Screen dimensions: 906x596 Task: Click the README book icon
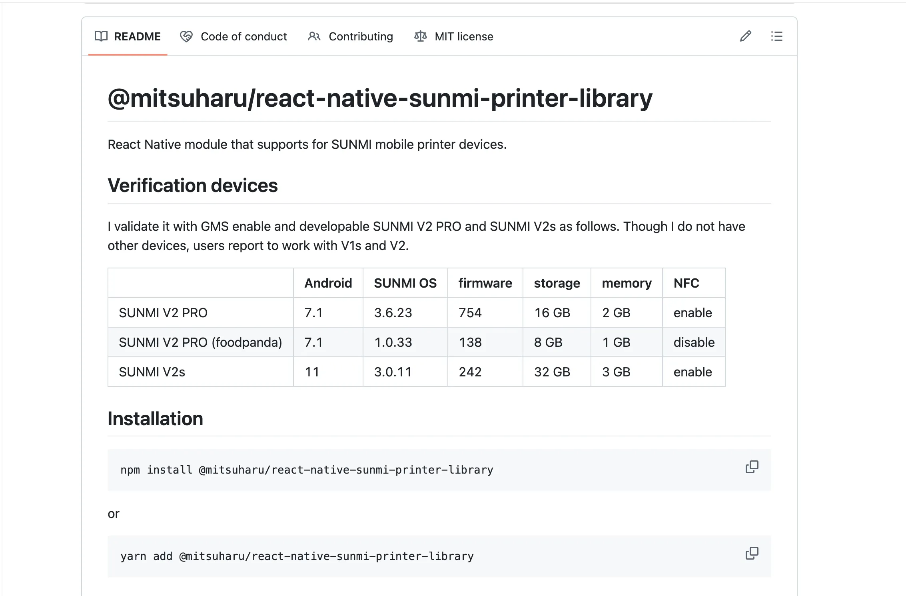[x=101, y=36]
